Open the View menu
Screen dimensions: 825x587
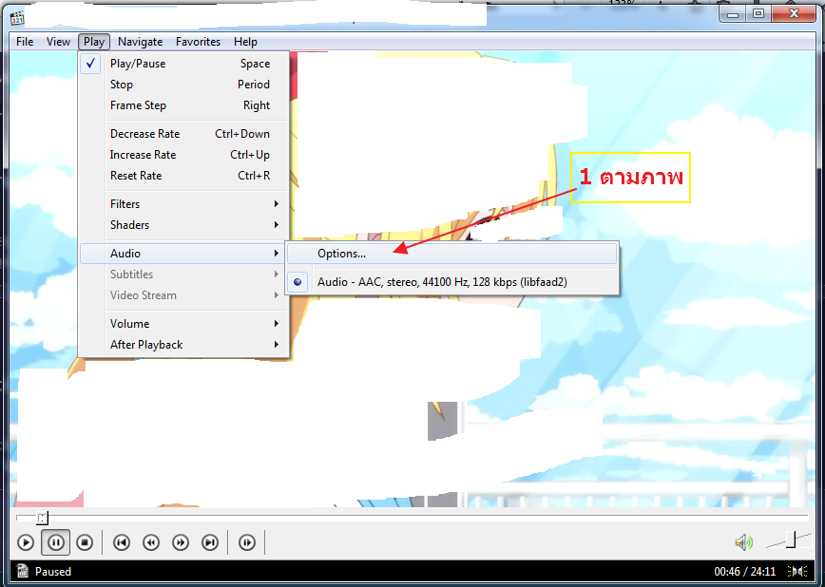coord(58,42)
